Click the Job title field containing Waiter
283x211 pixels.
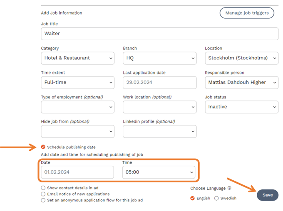tap(159, 34)
